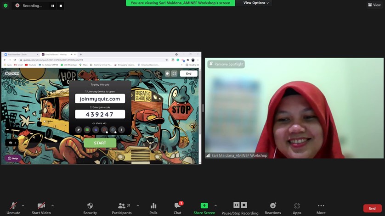Open a new browser tab
Image resolution: width=385 pixels, height=216 pixels.
(x=81, y=55)
